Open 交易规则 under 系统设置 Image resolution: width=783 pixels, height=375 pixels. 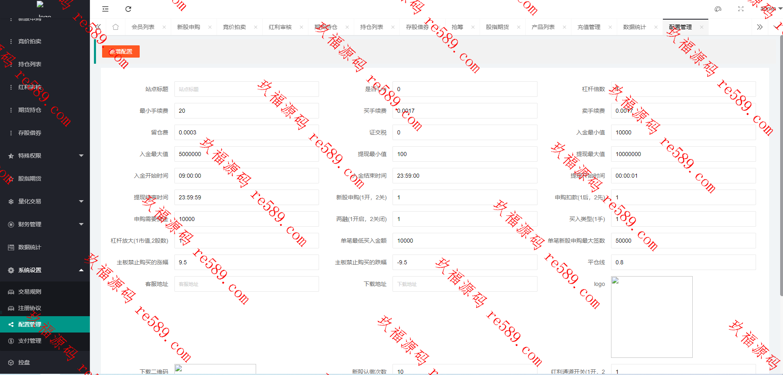(45, 292)
